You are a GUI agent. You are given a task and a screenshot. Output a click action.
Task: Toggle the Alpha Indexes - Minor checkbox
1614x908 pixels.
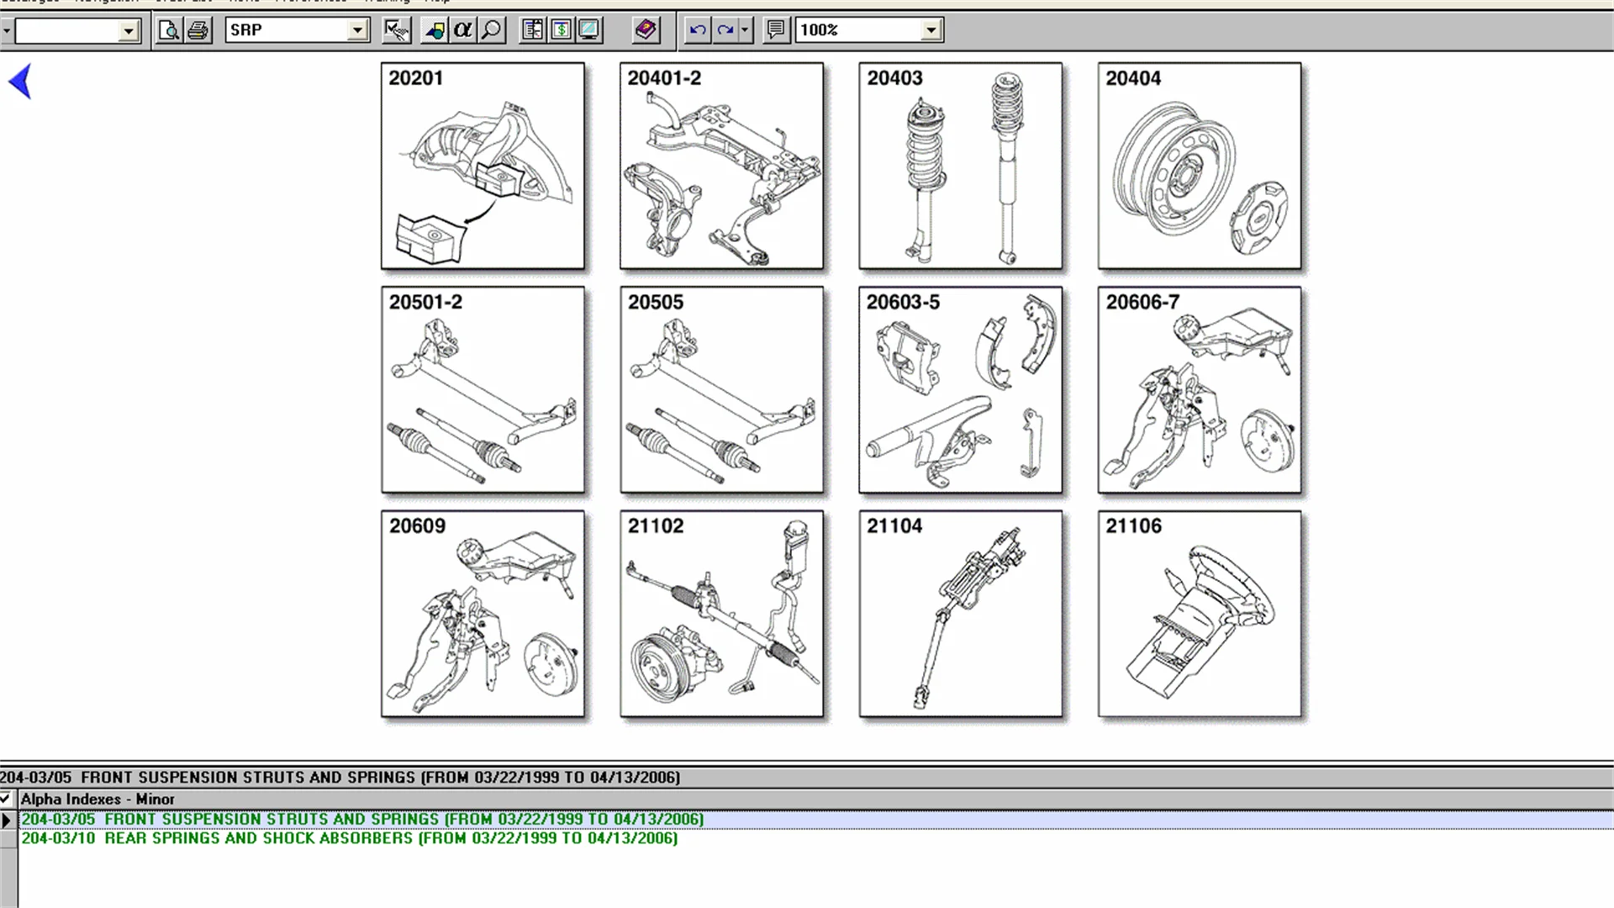6,799
